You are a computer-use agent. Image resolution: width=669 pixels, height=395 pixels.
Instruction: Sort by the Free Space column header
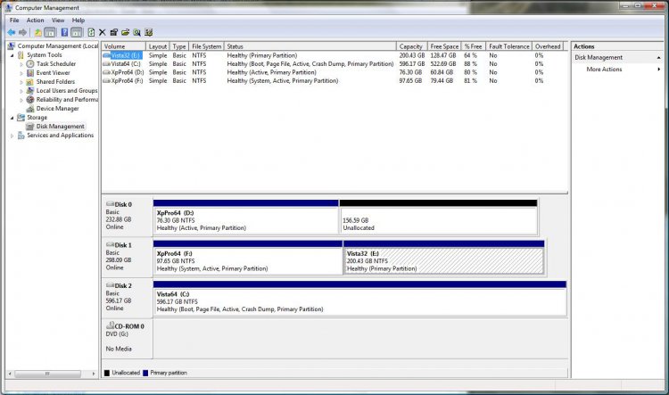pyautogui.click(x=444, y=46)
